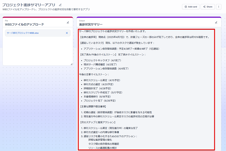Click the item 遅延リスクを最小化するための以下のアクション

click(110, 136)
